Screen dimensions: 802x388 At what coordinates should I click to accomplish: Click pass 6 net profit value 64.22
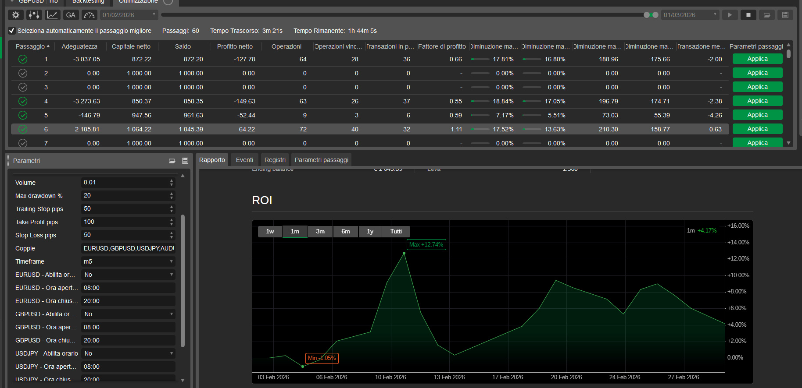(247, 129)
